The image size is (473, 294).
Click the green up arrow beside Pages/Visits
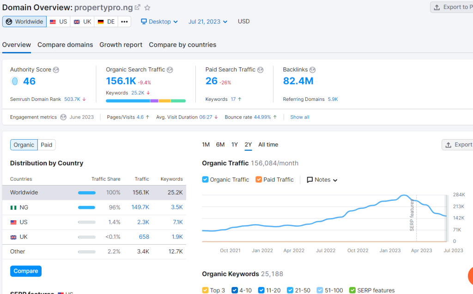point(147,117)
